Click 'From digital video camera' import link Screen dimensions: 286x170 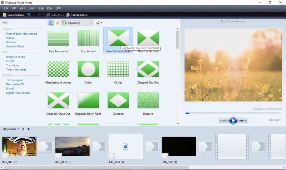tap(21, 34)
